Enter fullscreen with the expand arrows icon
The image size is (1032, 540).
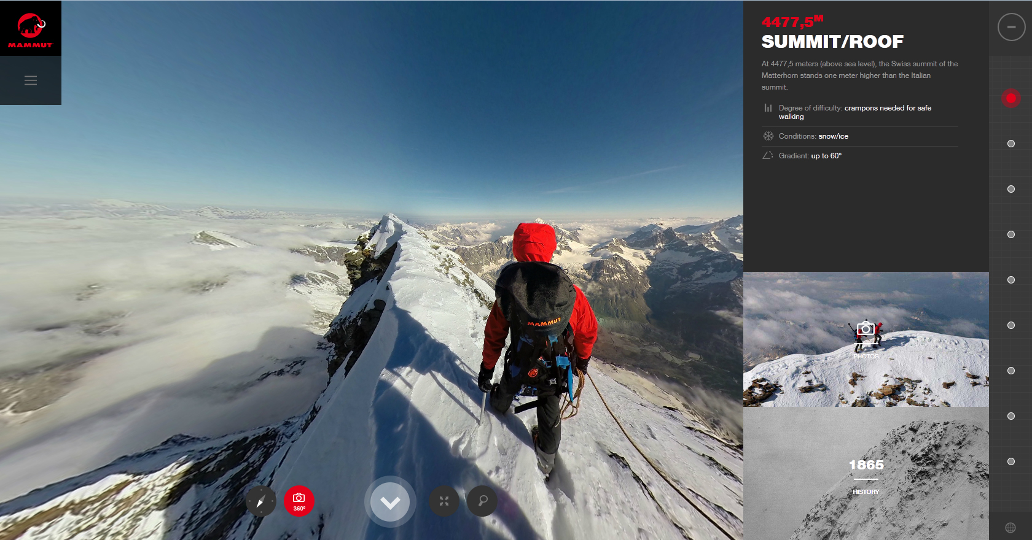click(x=444, y=501)
